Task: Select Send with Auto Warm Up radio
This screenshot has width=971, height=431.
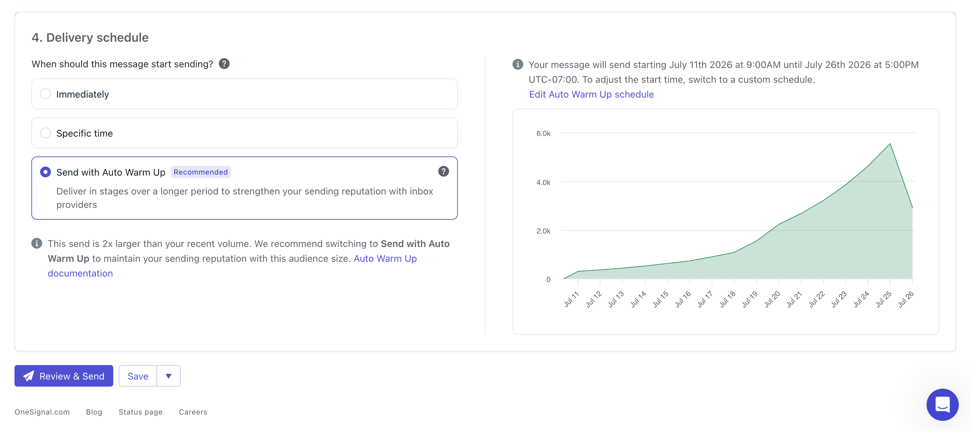Action: [46, 172]
